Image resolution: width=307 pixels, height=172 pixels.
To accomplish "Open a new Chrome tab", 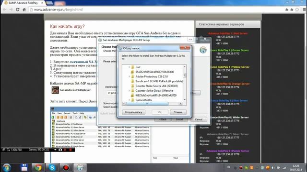I will click(x=50, y=3).
